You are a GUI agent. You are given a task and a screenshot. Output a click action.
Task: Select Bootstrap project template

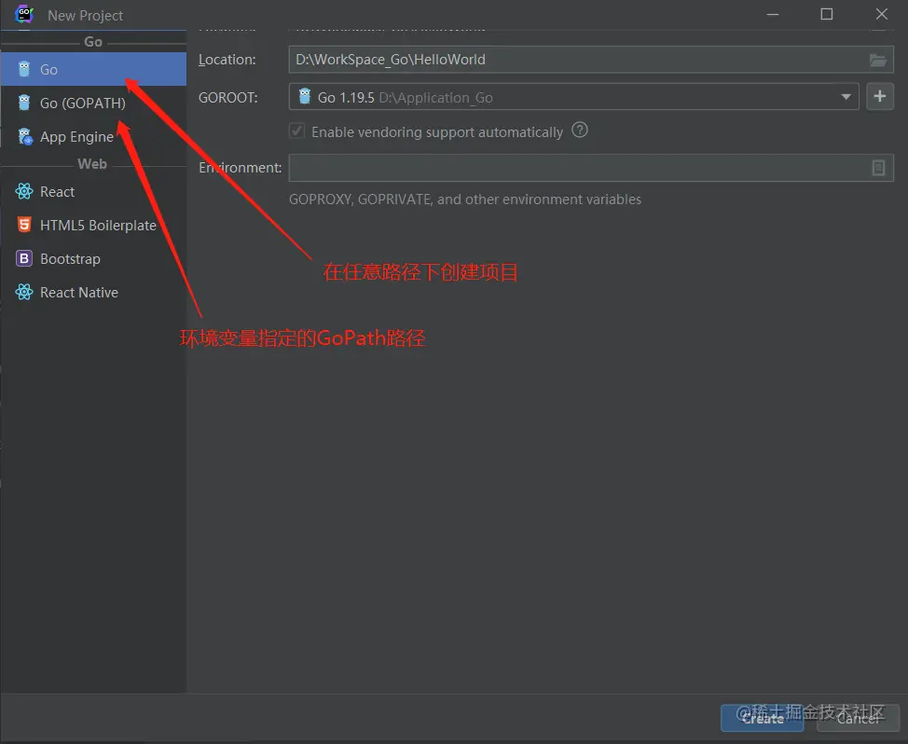click(x=93, y=259)
